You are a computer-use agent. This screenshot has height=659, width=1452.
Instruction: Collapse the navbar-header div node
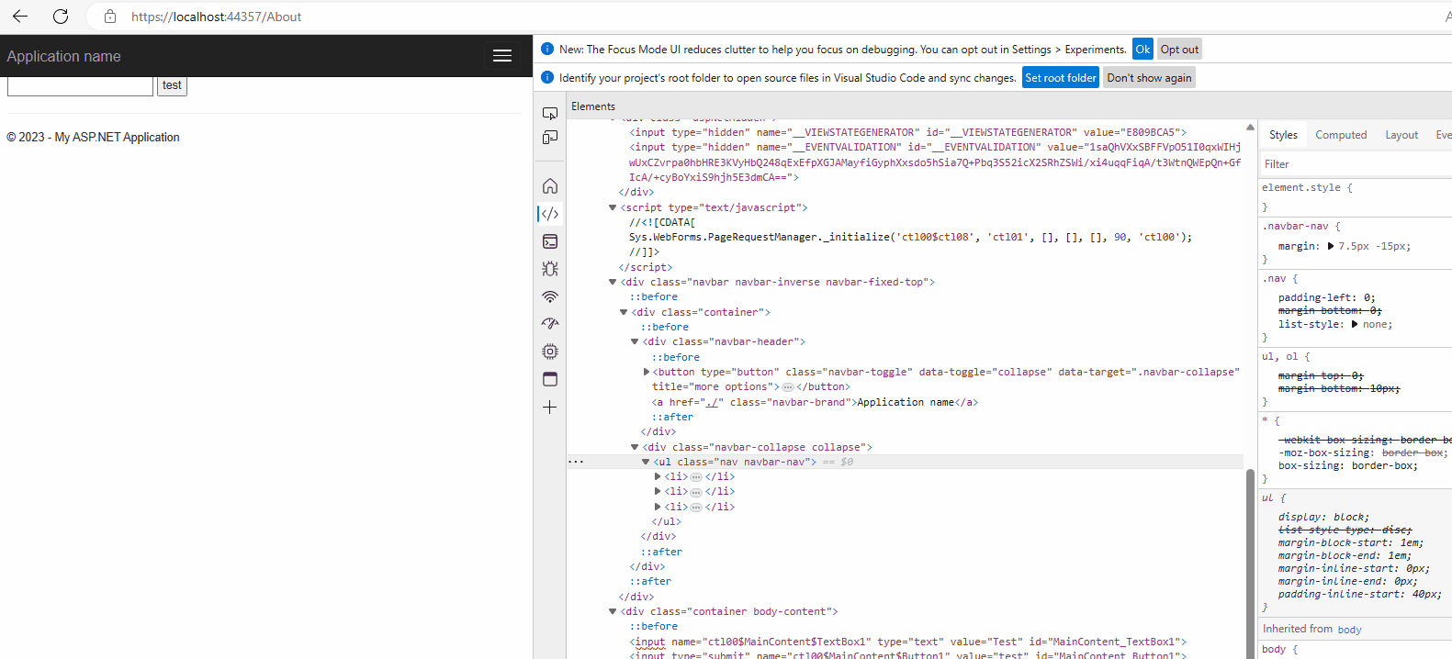coord(635,341)
